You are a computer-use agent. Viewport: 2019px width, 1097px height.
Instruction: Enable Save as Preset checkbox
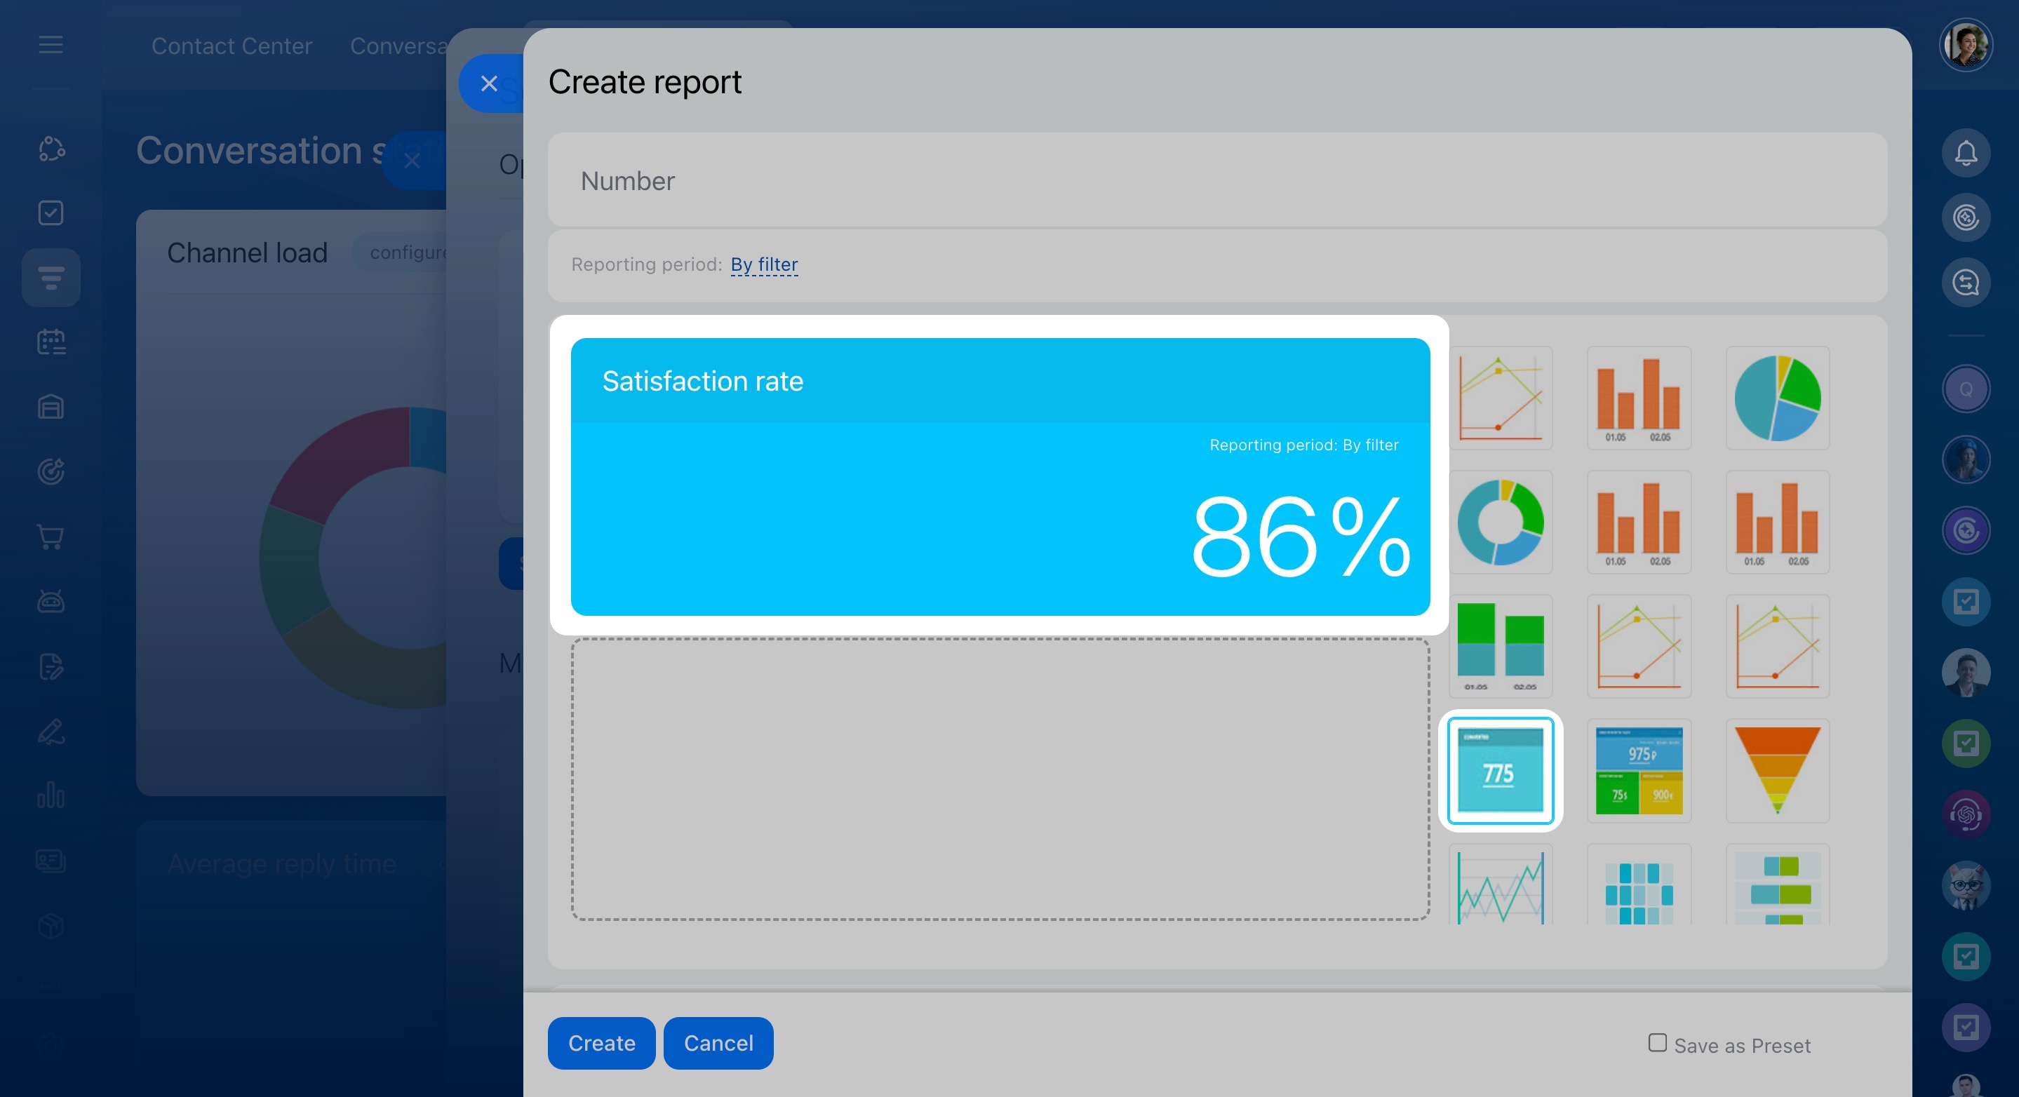click(1657, 1042)
